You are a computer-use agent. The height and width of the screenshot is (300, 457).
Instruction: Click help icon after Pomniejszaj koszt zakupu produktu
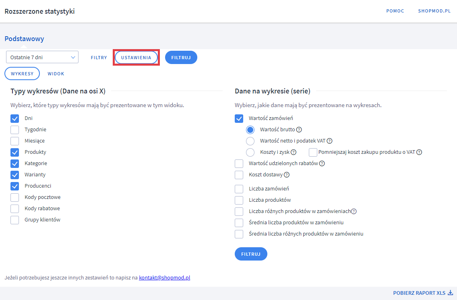(x=419, y=152)
